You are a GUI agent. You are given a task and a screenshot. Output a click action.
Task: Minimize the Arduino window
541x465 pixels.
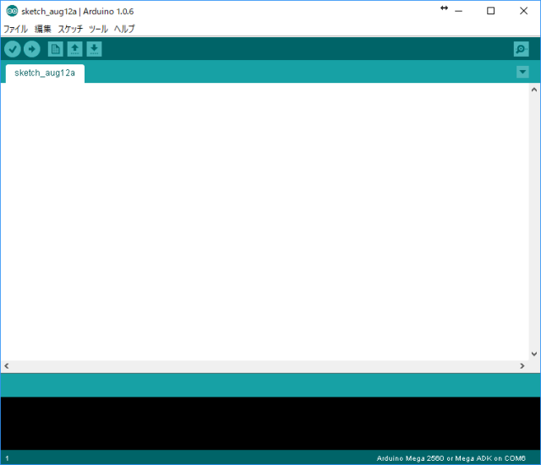pos(458,11)
